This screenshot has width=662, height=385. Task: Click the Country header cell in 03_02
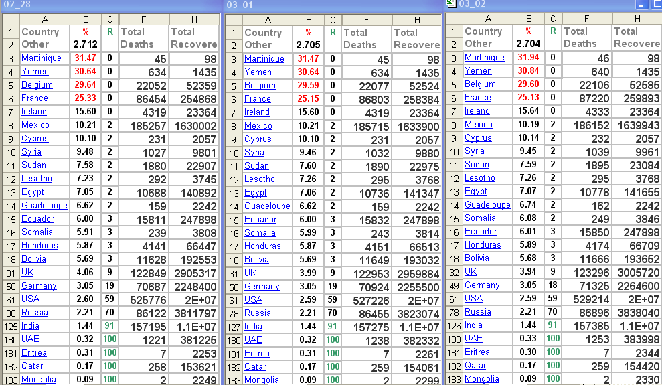coord(488,31)
